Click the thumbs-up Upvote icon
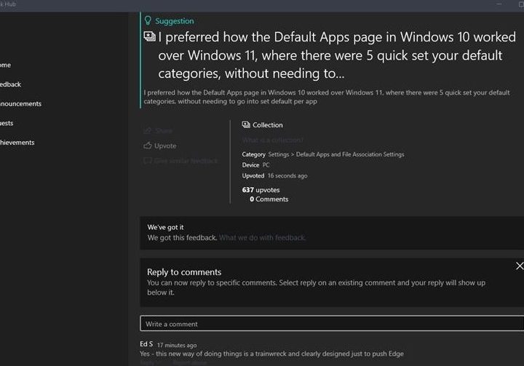Viewport: 524px width, 366px height. click(147, 146)
